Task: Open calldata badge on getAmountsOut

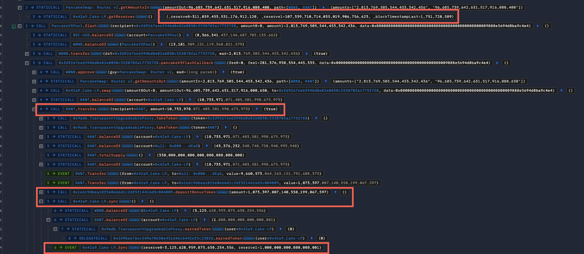Action: click(x=172, y=81)
